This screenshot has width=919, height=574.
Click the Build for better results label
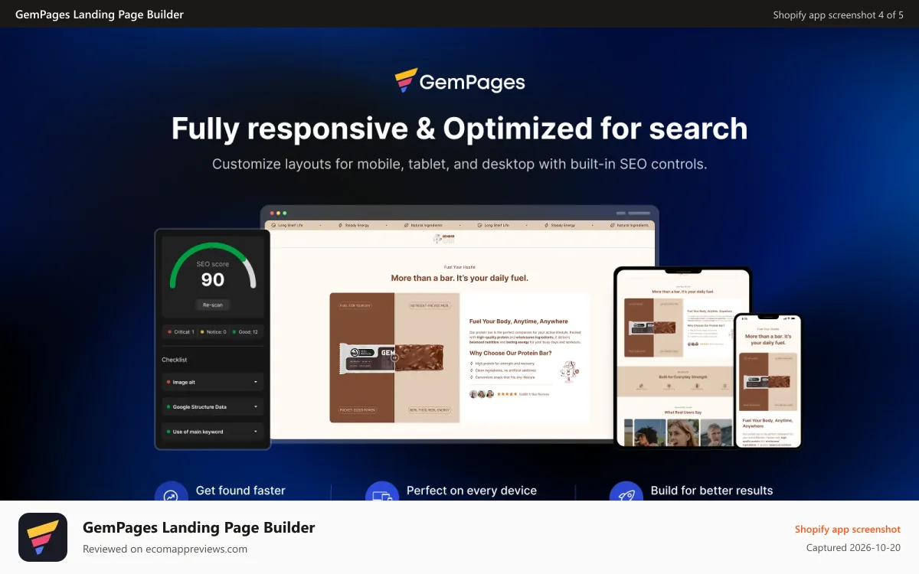pyautogui.click(x=711, y=491)
